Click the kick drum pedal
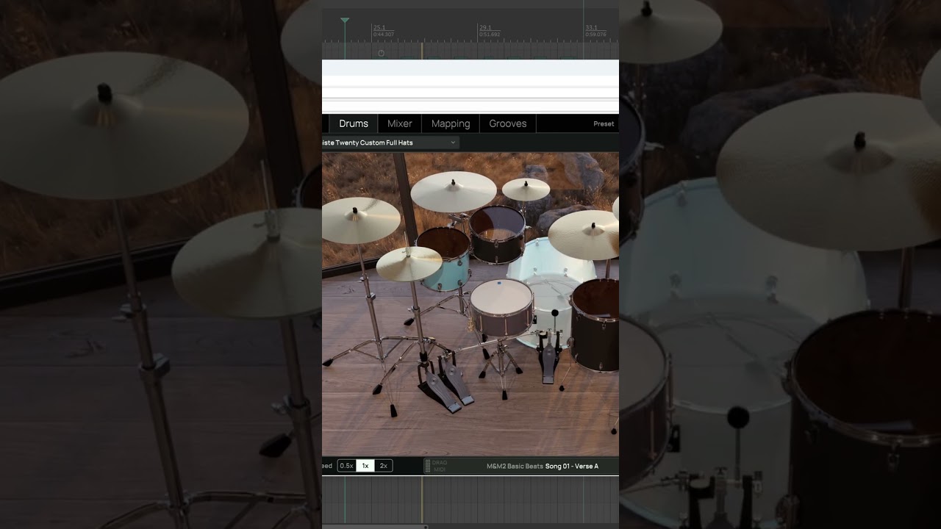The width and height of the screenshot is (941, 529). coord(548,359)
